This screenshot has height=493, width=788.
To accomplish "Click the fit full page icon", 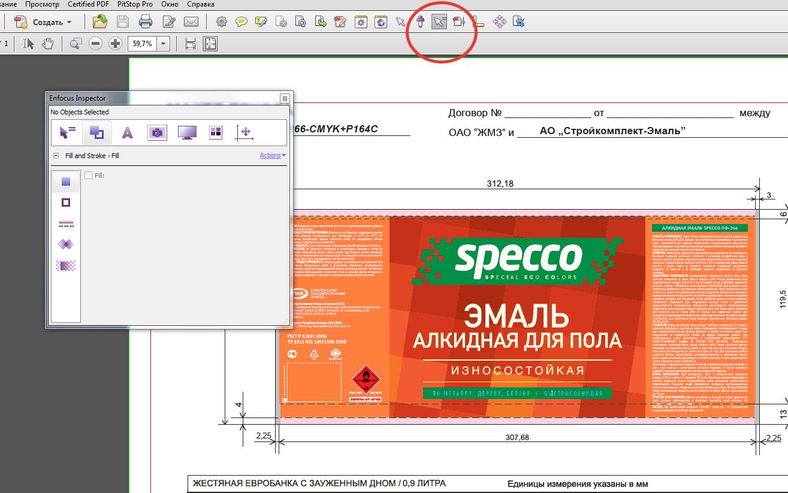I will coord(210,43).
